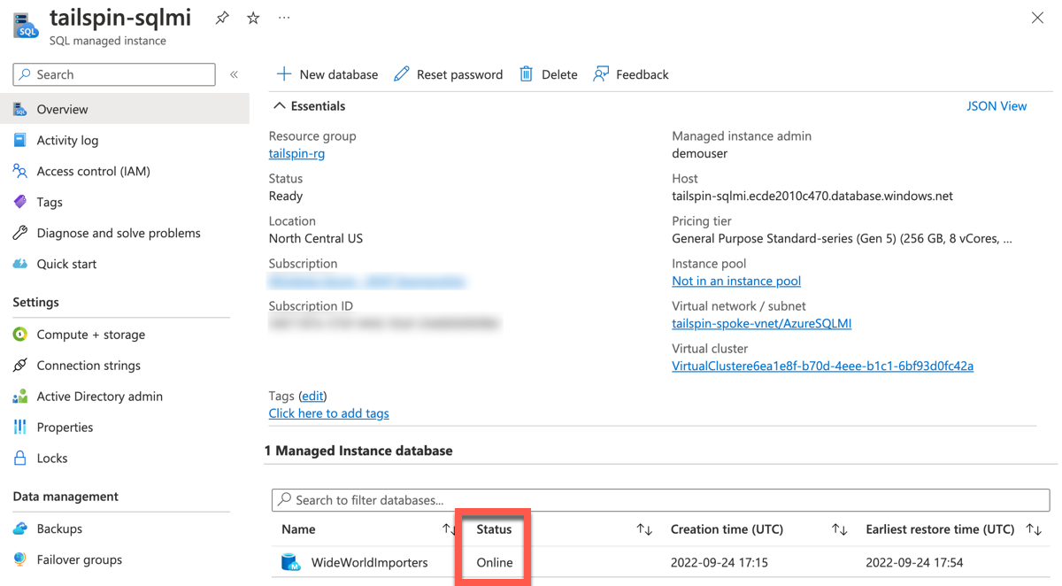Open the tailspin-rg resource group link
This screenshot has height=586, width=1062.
296,153
